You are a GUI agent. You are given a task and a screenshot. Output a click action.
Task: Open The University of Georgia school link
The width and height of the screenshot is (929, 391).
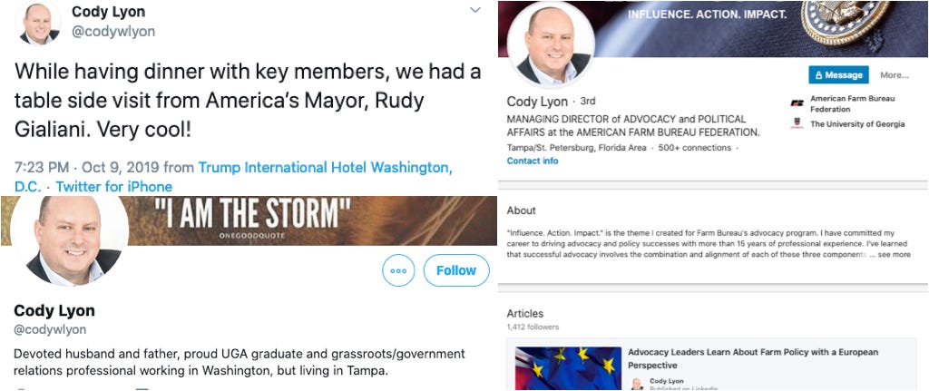coord(857,123)
